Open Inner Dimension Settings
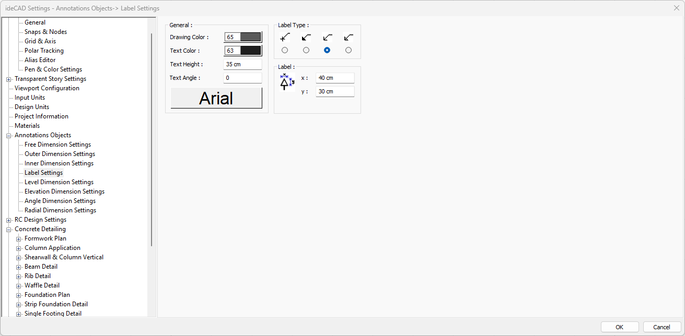The height and width of the screenshot is (336, 685). 59,163
